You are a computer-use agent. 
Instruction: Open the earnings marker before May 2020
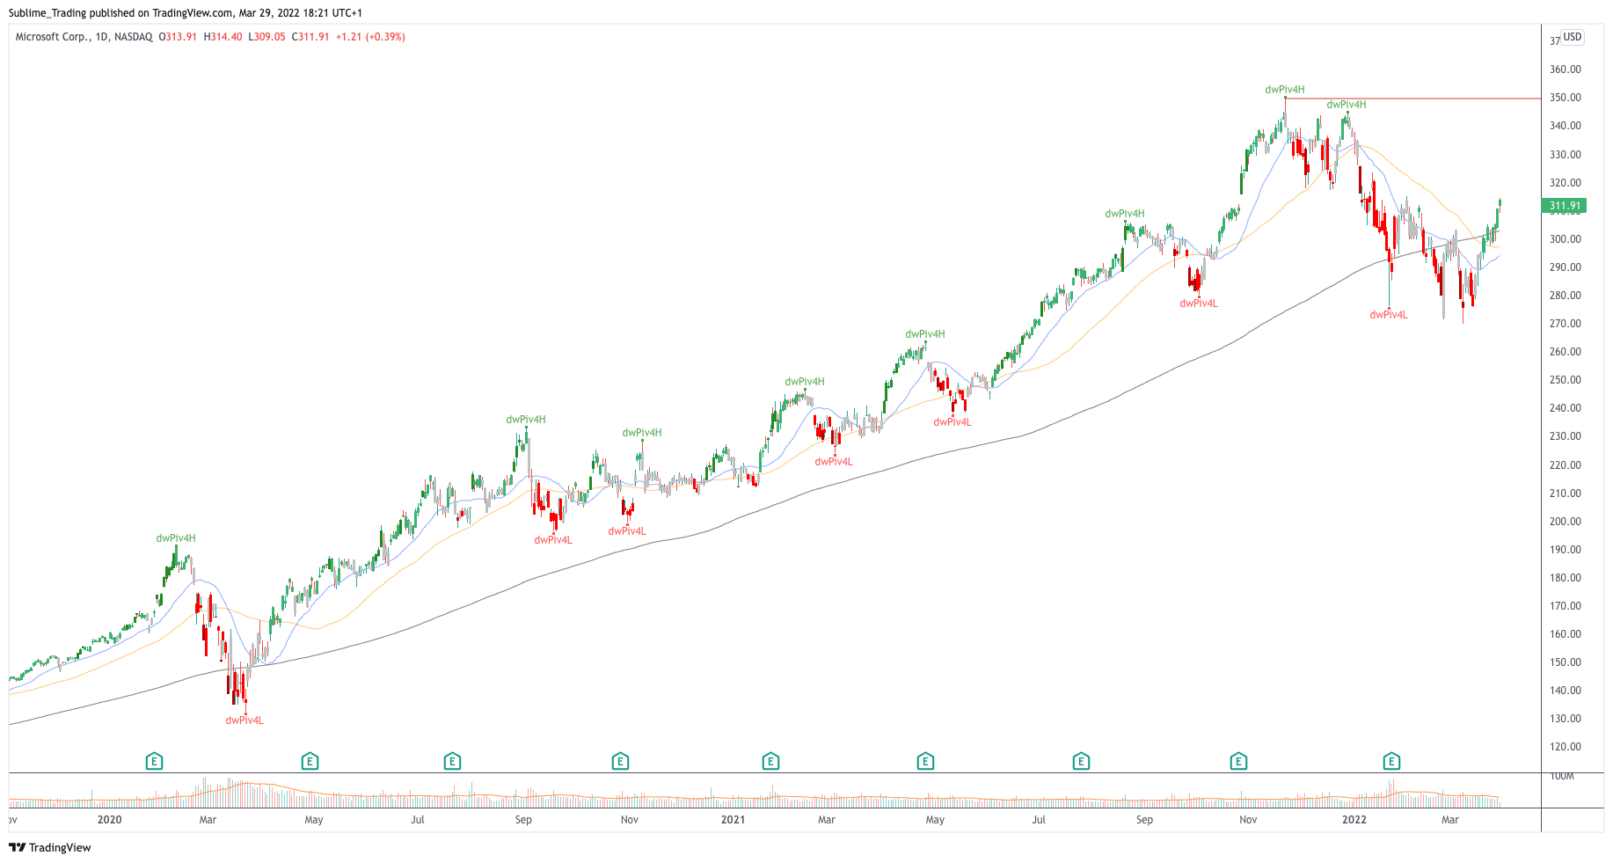310,761
